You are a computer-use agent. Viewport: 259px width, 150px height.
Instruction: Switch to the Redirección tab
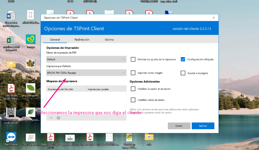click(x=82, y=40)
